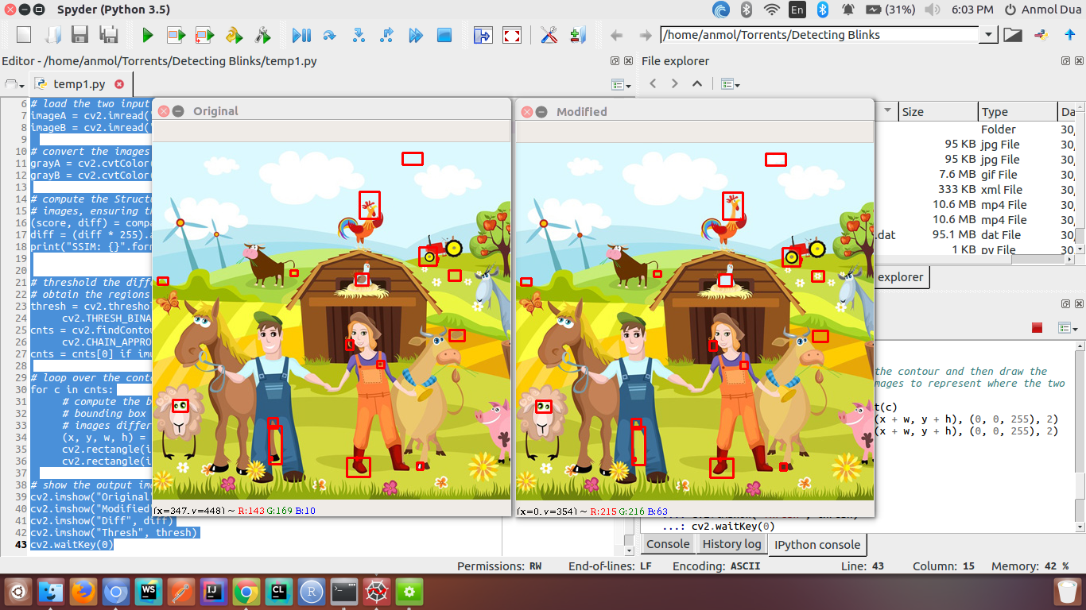Open Preferences via the wrench and screwdriver icon

[549, 35]
